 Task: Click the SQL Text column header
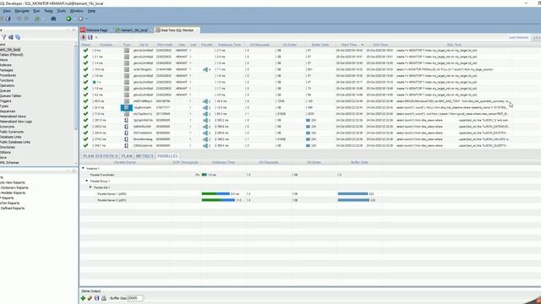(454, 45)
